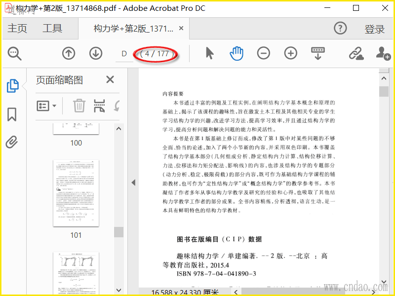Click the 内容提要 heading

173,94
